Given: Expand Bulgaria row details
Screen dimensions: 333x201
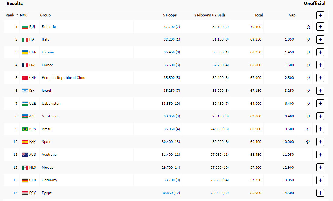Looking at the screenshot, I should (x=320, y=27).
